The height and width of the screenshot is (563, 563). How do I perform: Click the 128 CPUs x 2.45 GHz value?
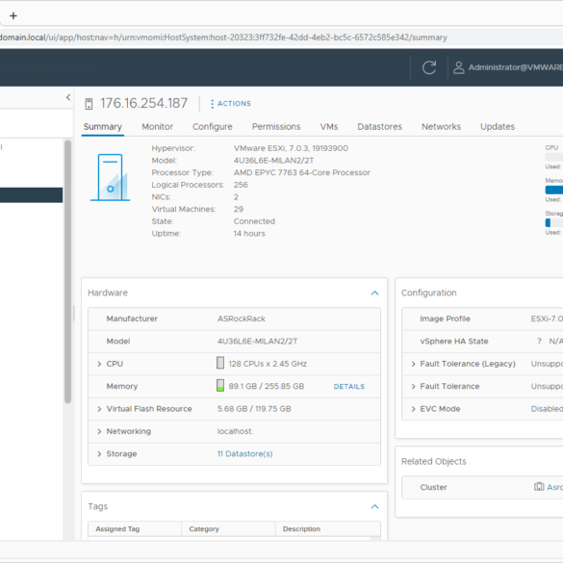point(268,364)
